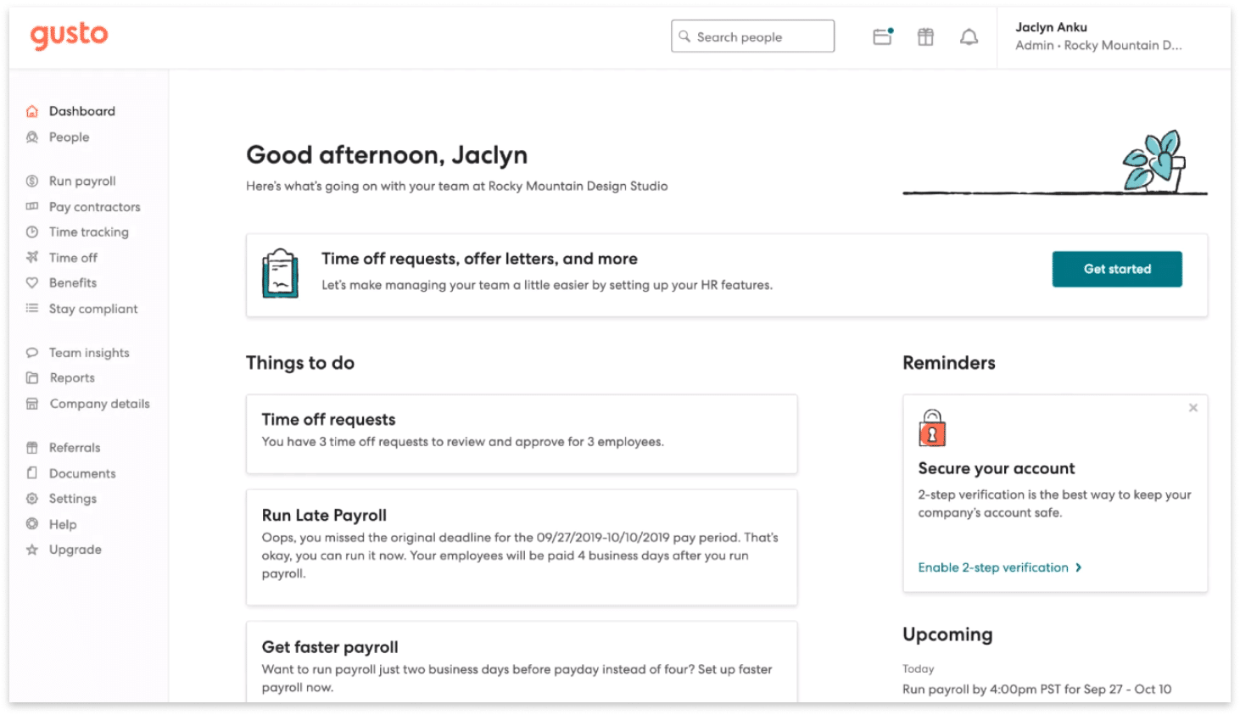Open Settings from the sidebar

(71, 499)
